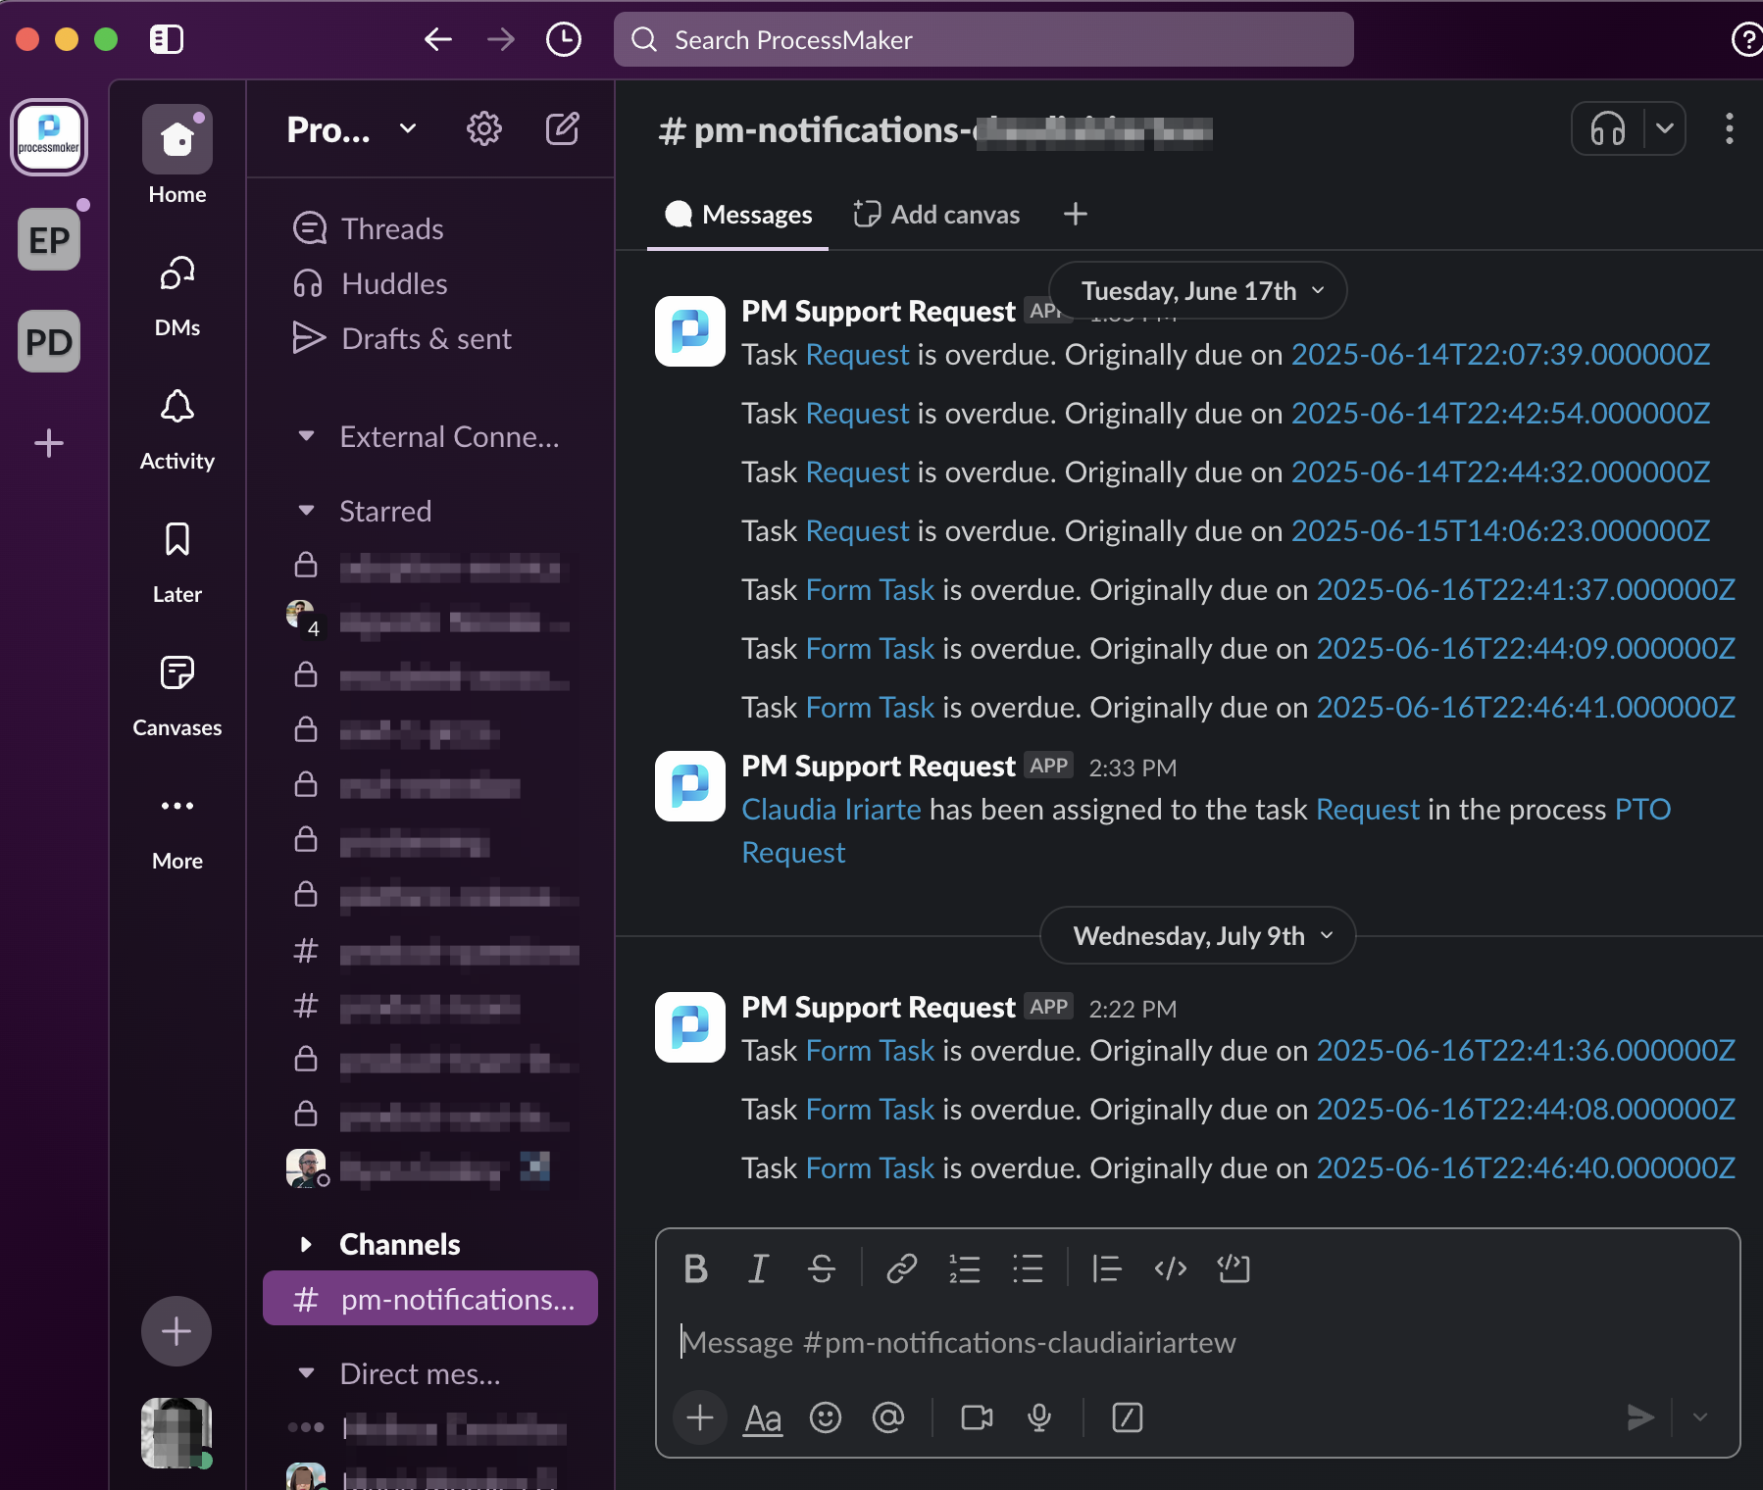This screenshot has height=1490, width=1763.
Task: Open the Activity bell
Action: [177, 430]
